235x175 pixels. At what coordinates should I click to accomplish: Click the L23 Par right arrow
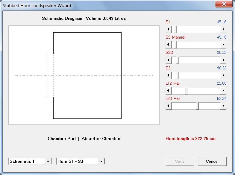(223, 106)
